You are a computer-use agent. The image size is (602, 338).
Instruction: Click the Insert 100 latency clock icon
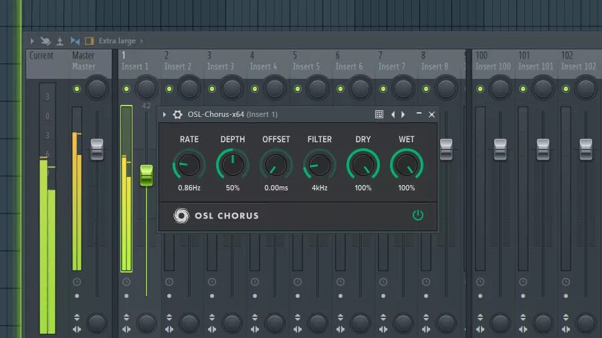(480, 282)
